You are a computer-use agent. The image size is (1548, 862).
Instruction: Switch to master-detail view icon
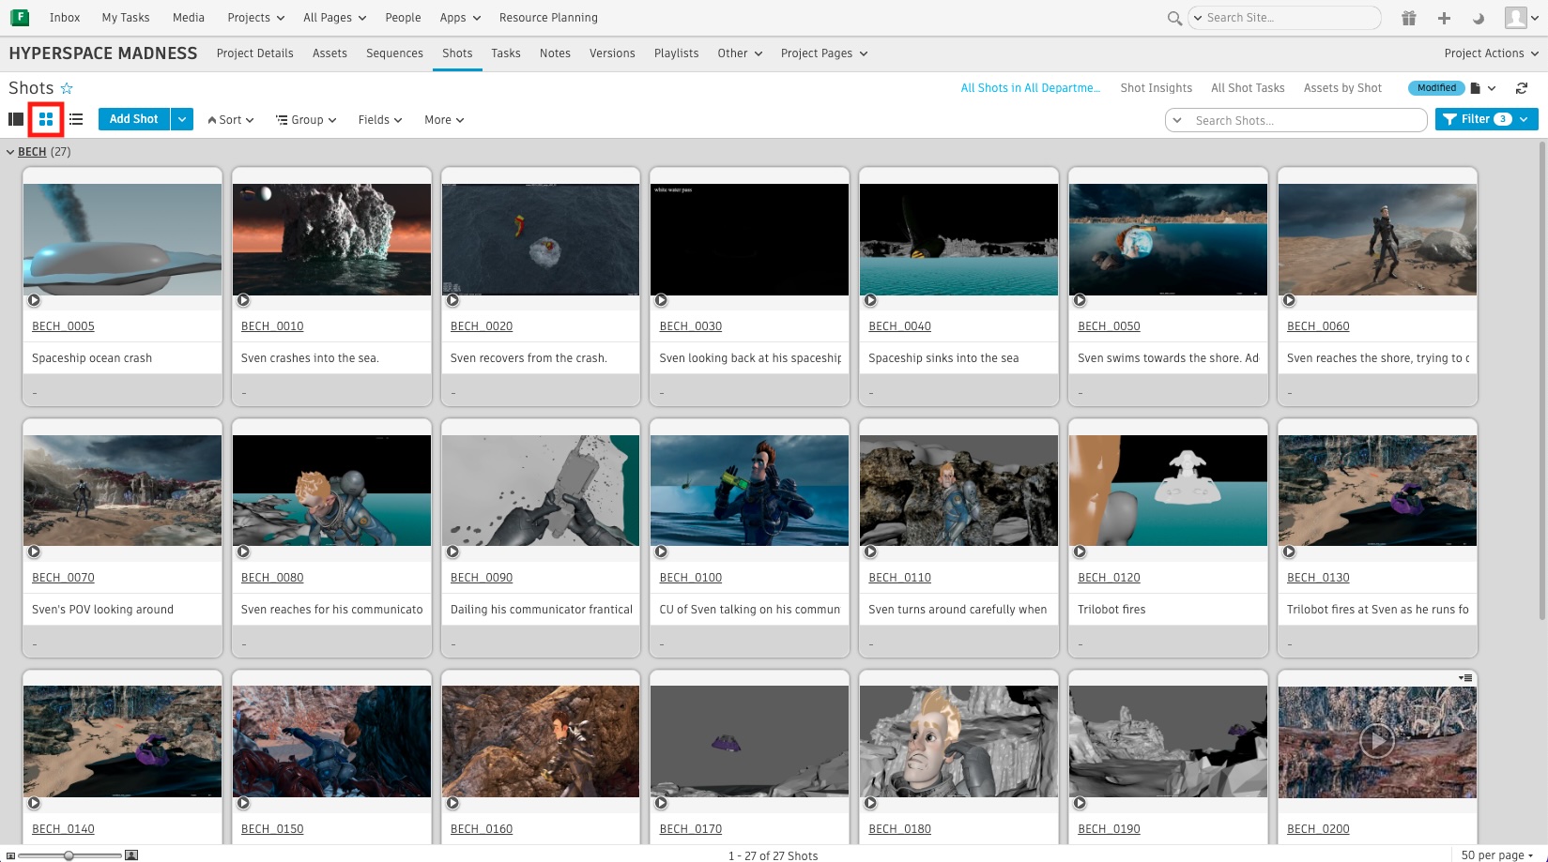pos(16,119)
